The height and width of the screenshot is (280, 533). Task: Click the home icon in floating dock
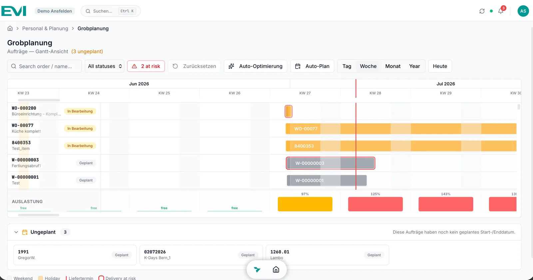tap(276, 269)
